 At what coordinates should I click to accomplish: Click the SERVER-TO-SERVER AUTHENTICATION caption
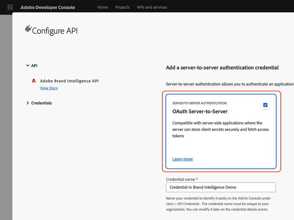(199, 103)
